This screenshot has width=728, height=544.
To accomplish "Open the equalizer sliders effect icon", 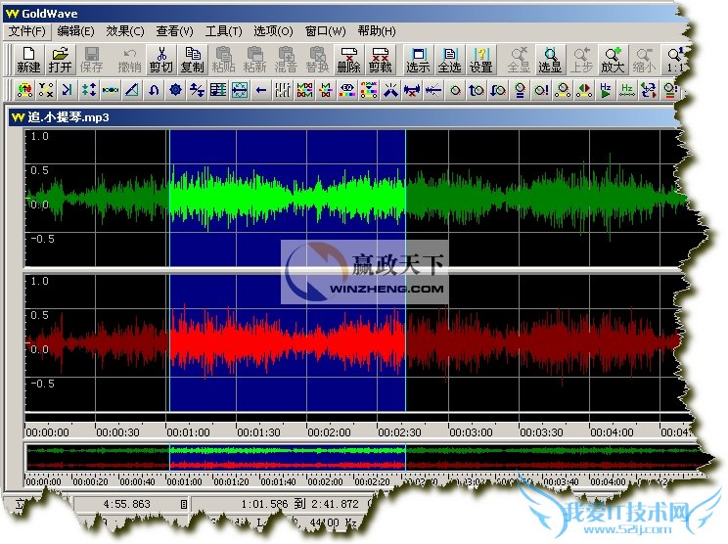I will click(x=282, y=91).
